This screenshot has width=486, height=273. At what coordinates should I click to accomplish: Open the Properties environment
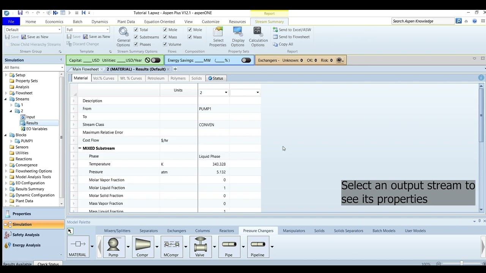22,214
